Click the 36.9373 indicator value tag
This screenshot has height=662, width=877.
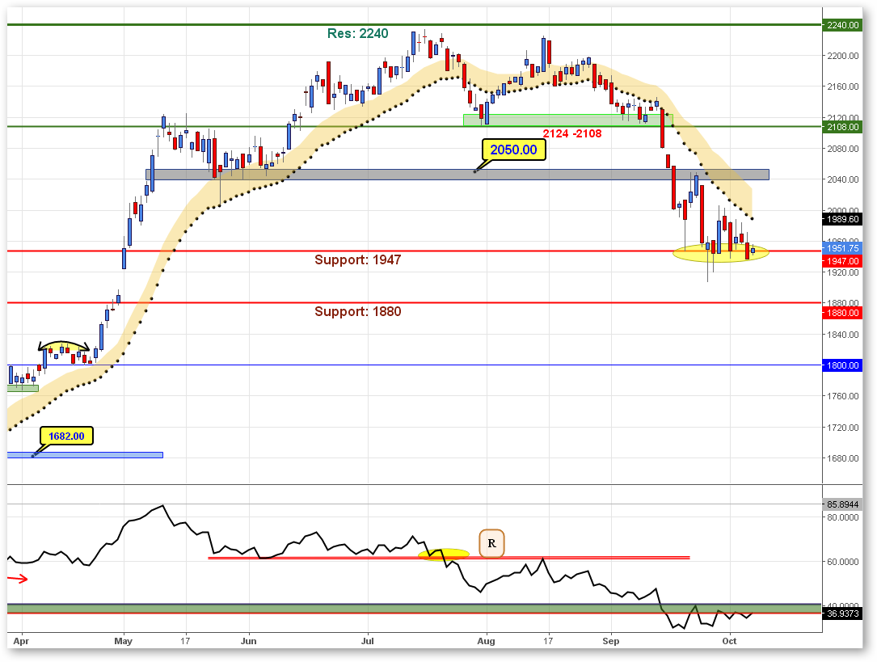(842, 614)
